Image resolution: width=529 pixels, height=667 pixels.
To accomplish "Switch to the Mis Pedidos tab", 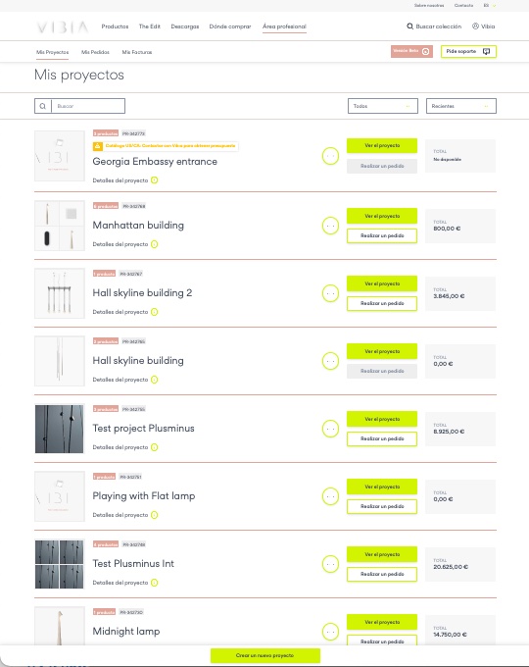I will (x=95, y=52).
